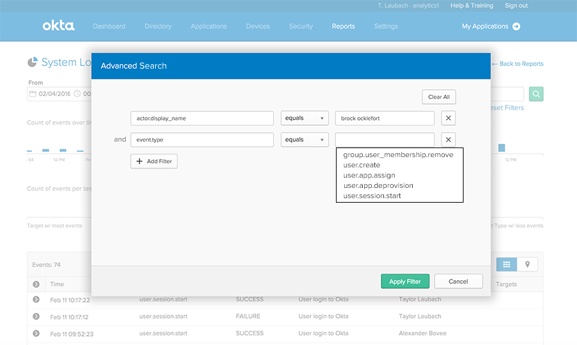Open the Reports menu
The height and width of the screenshot is (345, 577).
tap(344, 26)
